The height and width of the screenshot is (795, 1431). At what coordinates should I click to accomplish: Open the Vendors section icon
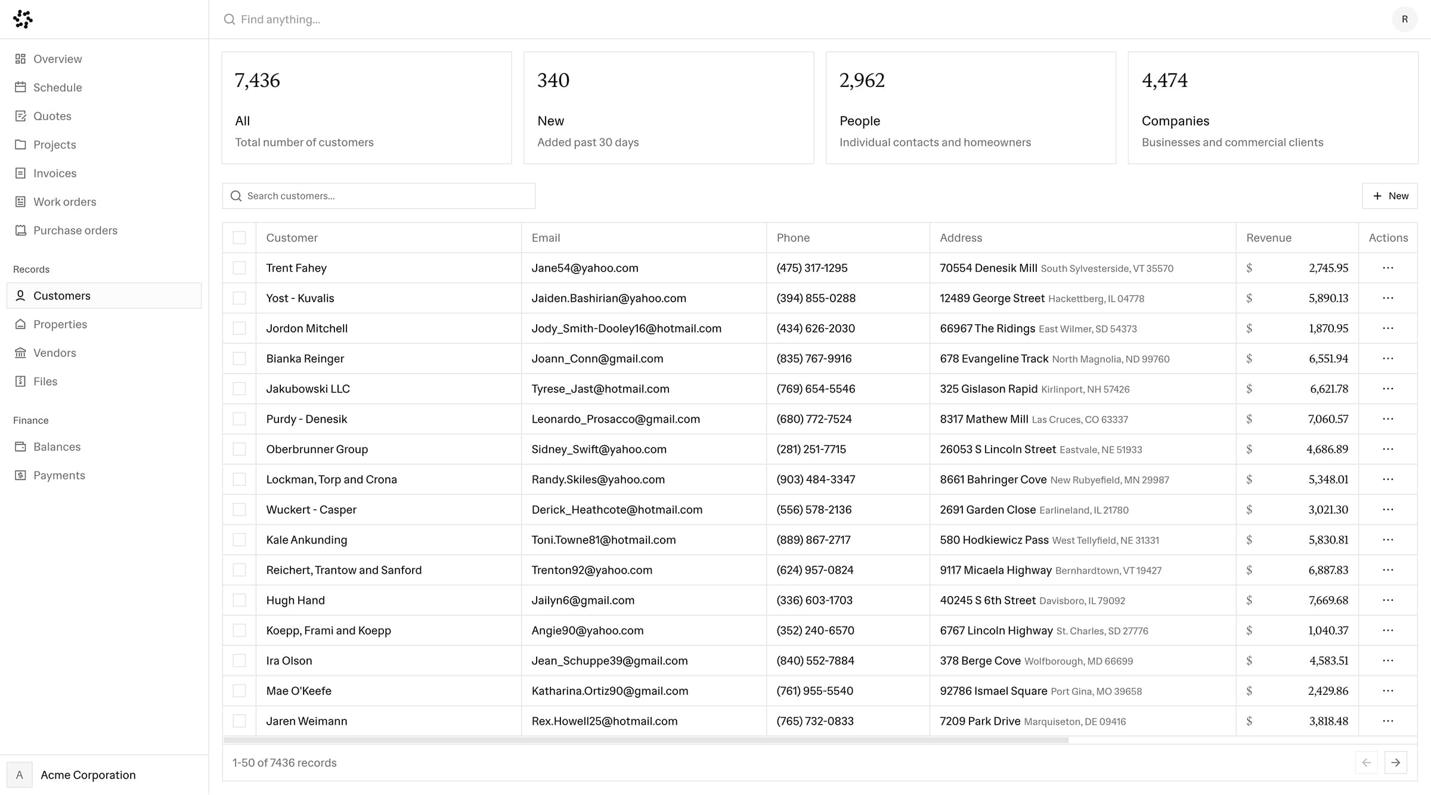tap(21, 352)
